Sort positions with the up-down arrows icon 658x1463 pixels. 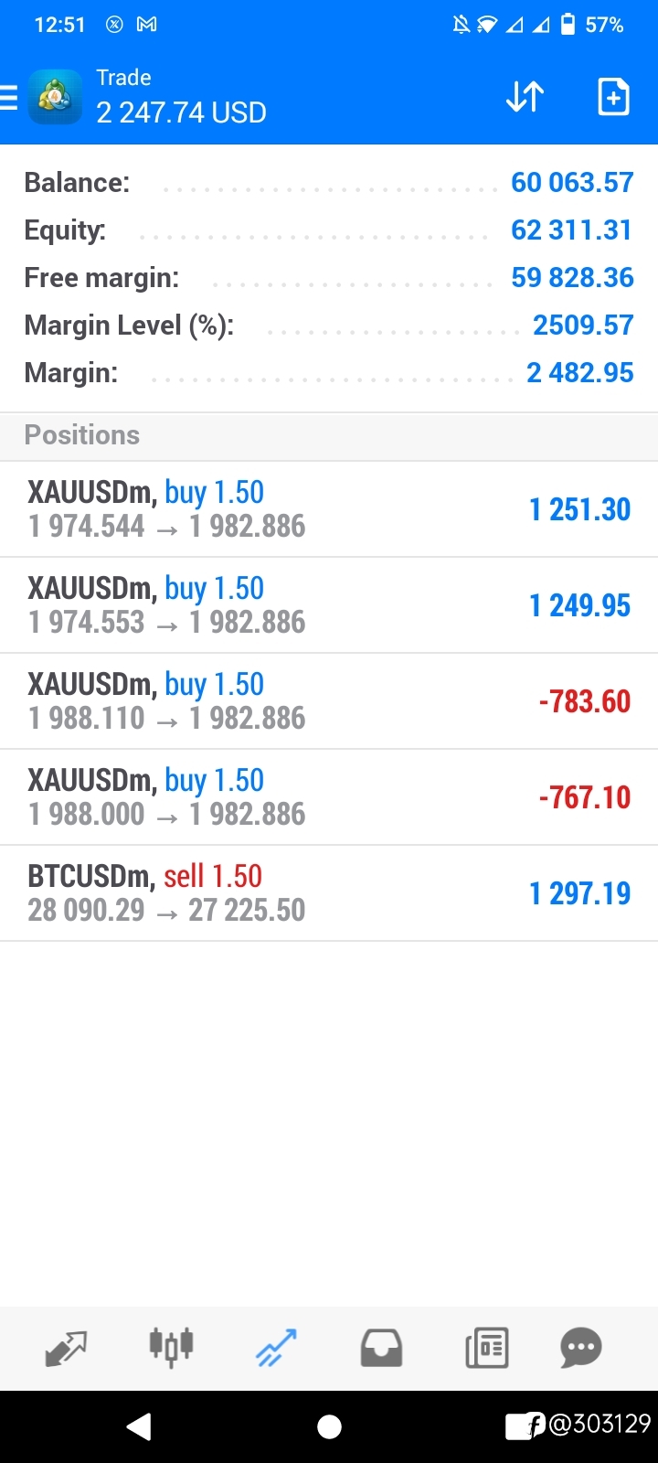(525, 97)
